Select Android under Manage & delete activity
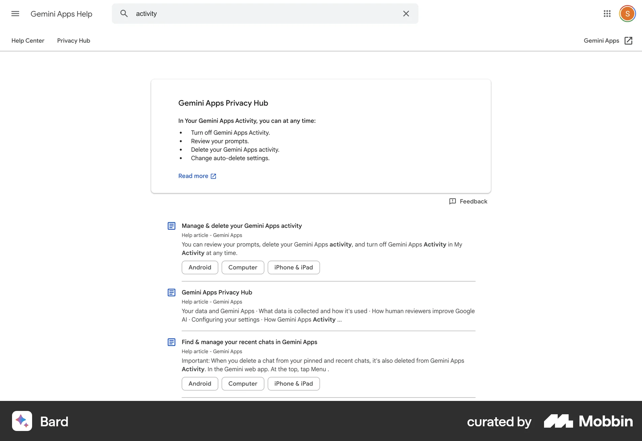Viewport: 642px width, 441px height. click(200, 267)
